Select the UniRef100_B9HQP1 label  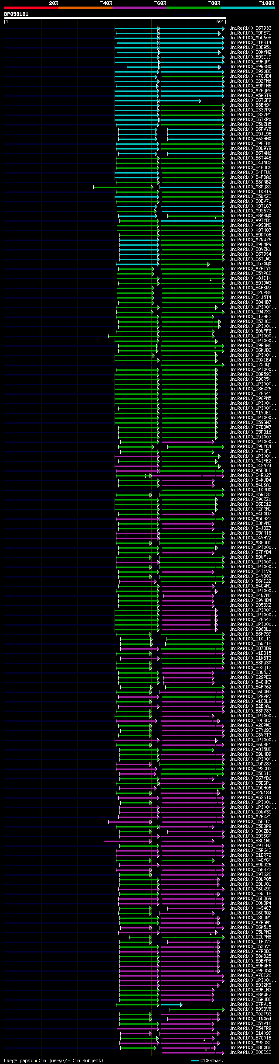point(250,62)
